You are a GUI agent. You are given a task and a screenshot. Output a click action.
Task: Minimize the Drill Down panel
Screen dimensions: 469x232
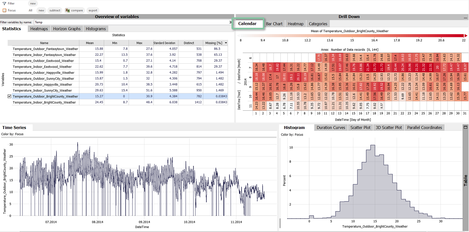click(x=465, y=17)
